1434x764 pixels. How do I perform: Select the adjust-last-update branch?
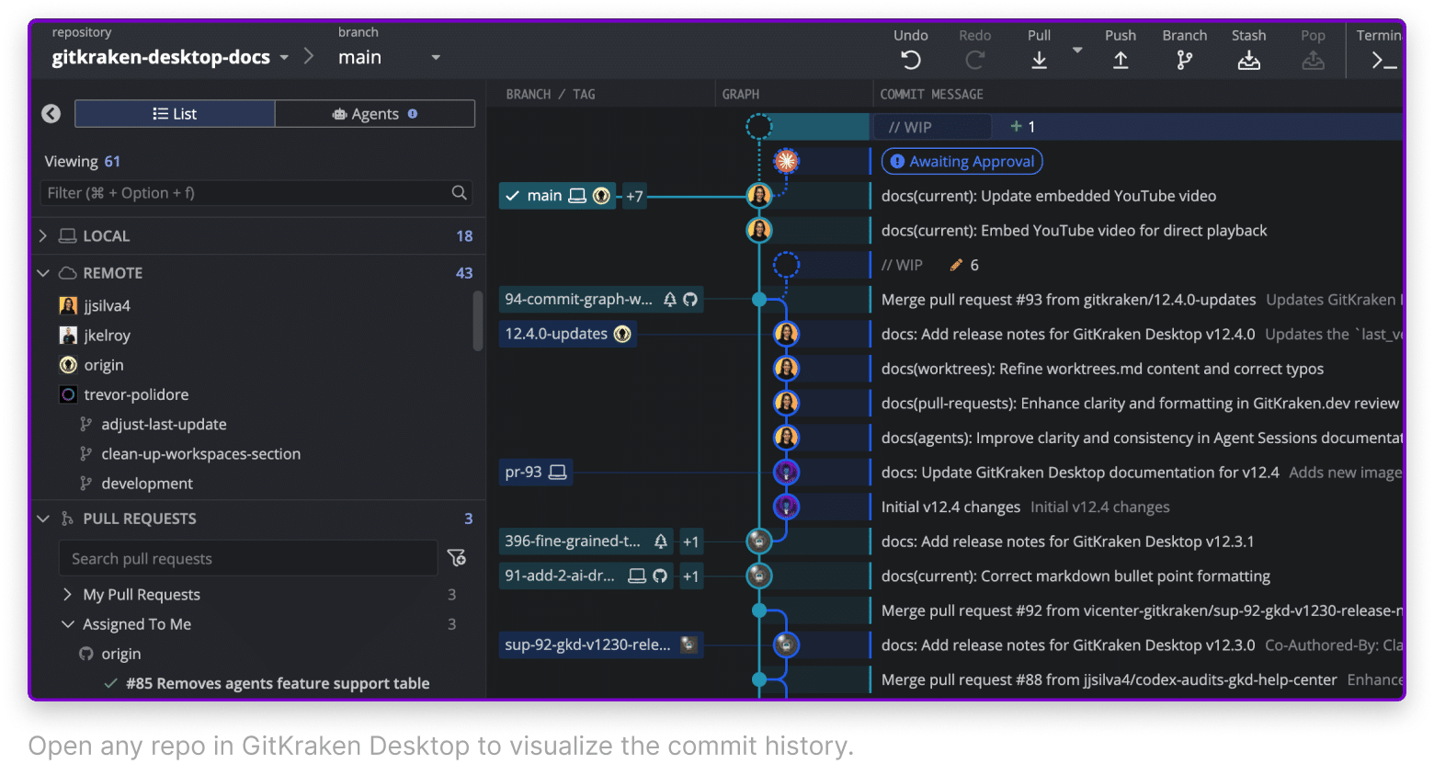[x=154, y=424]
